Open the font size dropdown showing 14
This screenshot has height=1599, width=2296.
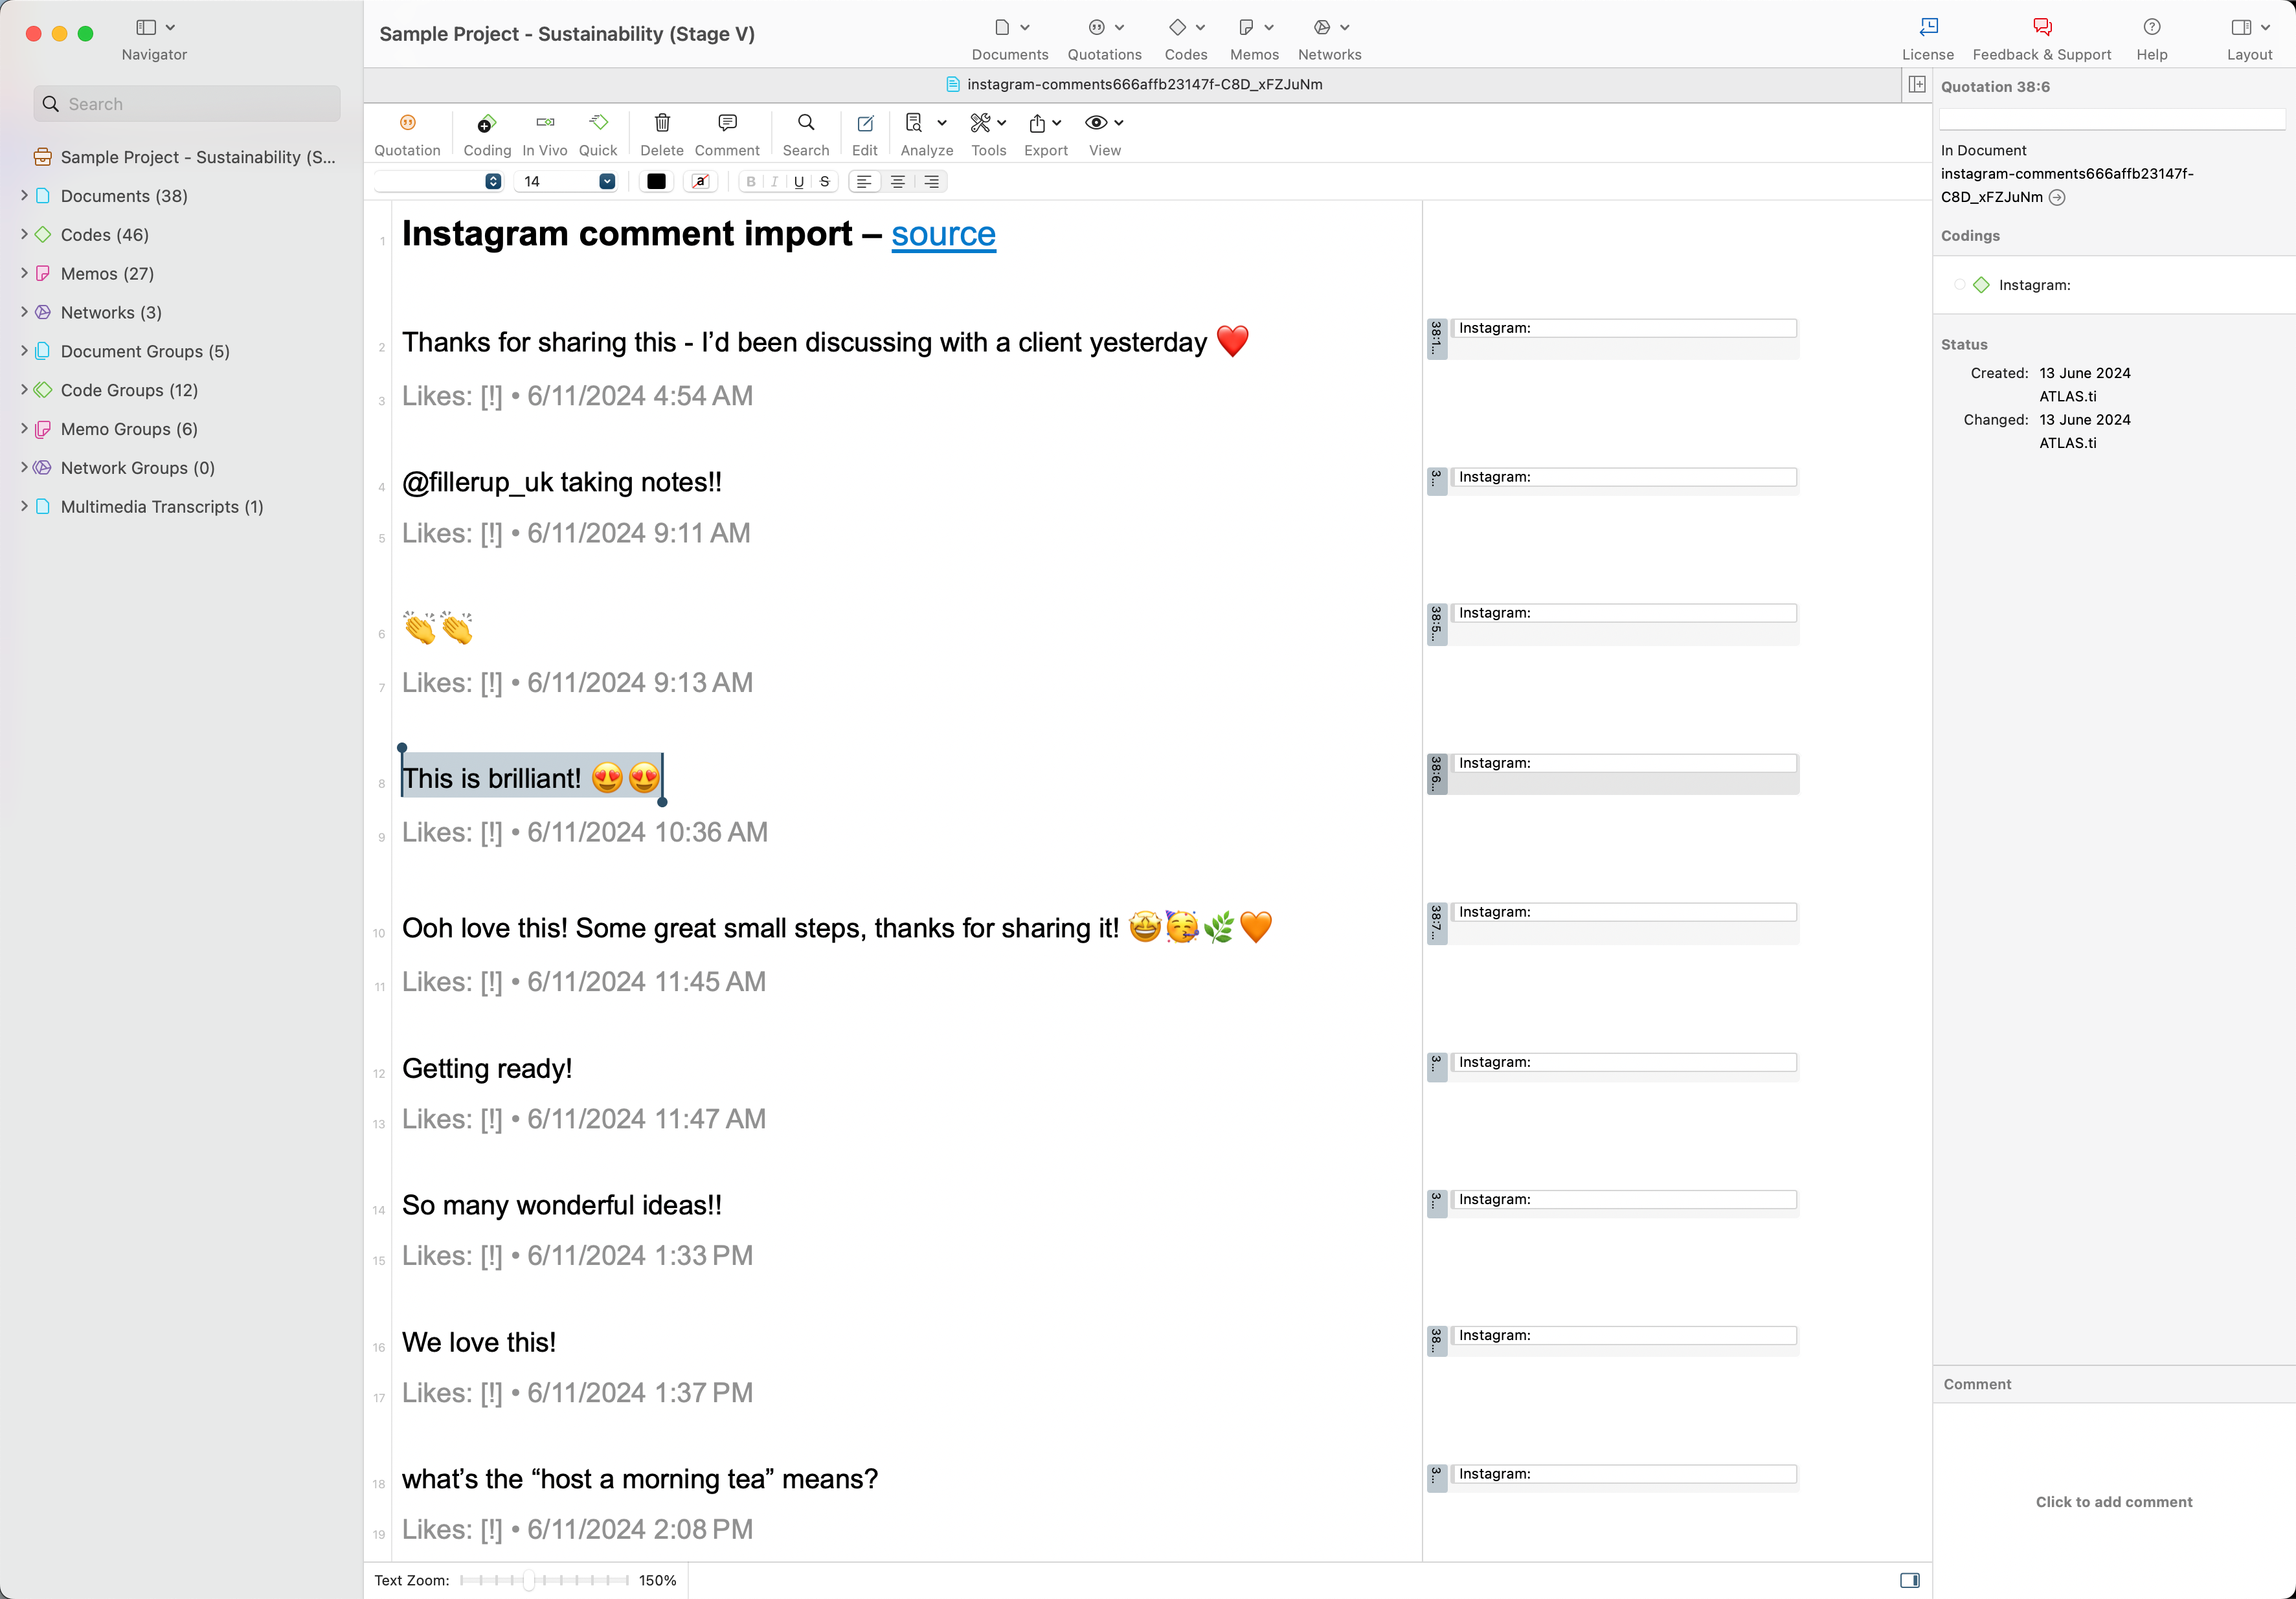(x=606, y=182)
